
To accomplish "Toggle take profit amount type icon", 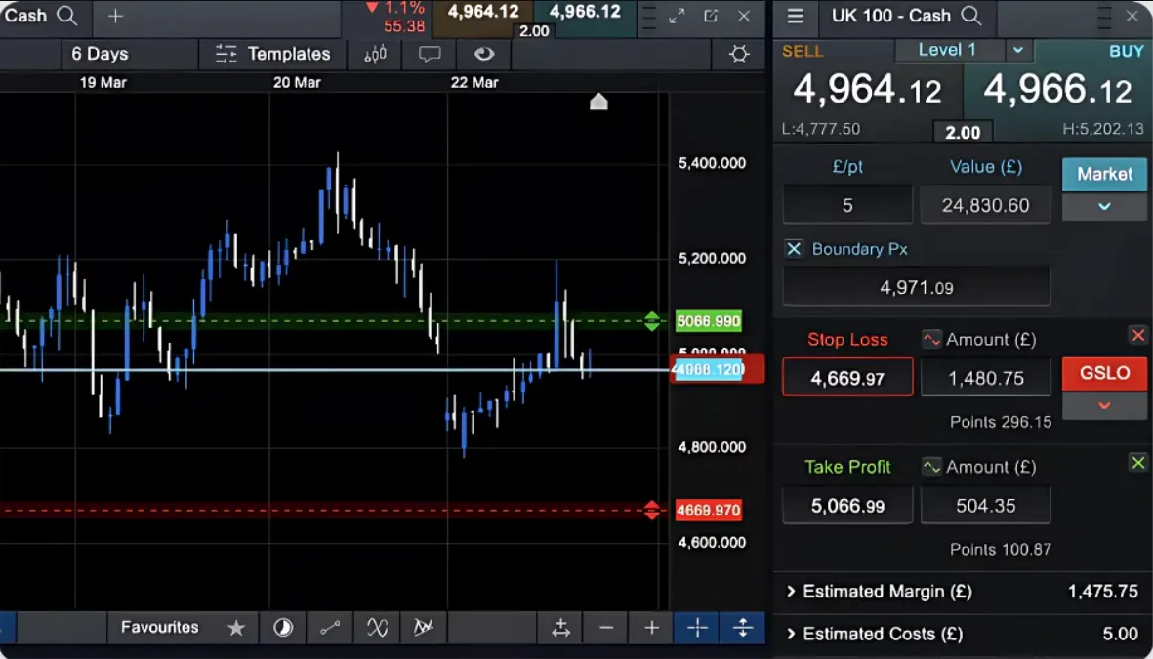I will [x=931, y=467].
